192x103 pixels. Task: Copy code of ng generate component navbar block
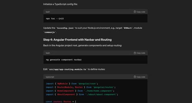[x=140, y=53]
